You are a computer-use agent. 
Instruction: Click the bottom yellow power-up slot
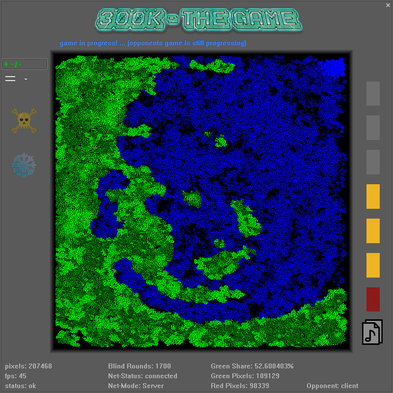pos(372,265)
